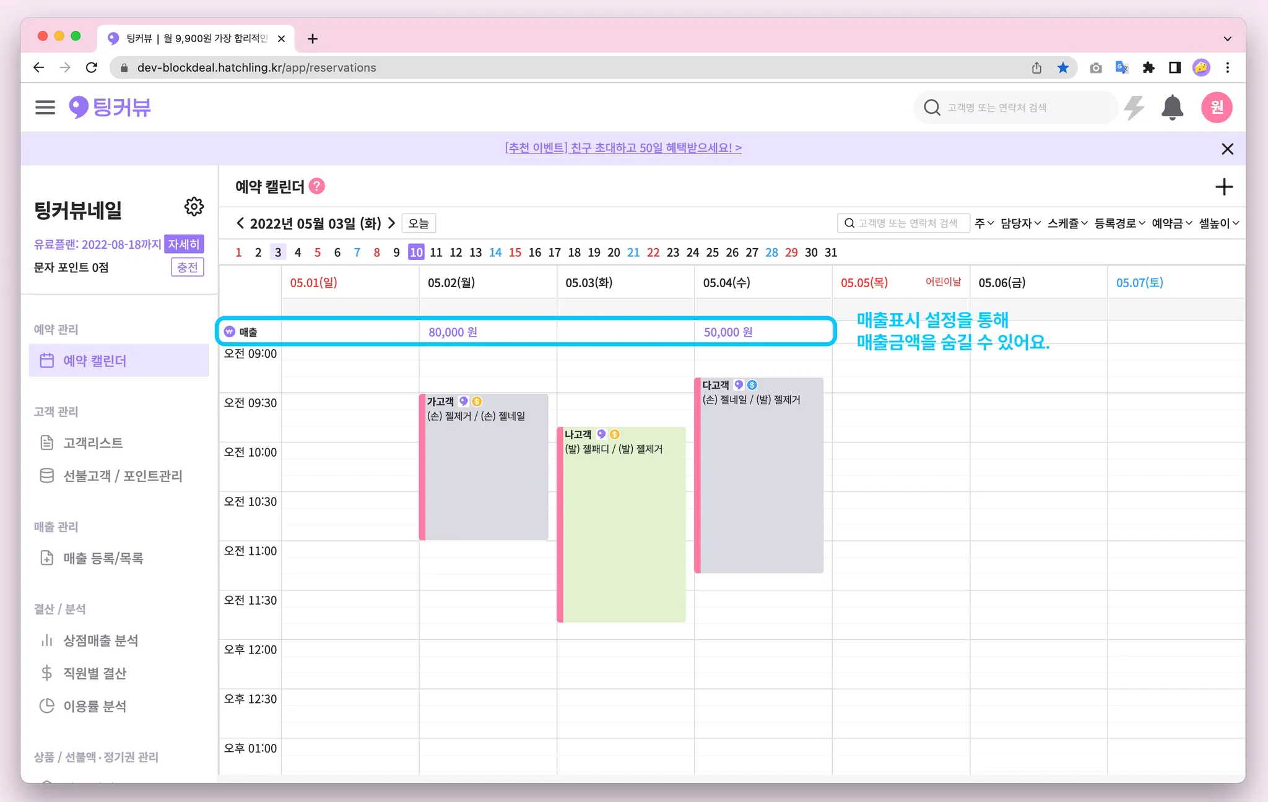Open the pink profile avatar
Screen dimensions: 1268x802
click(1217, 108)
